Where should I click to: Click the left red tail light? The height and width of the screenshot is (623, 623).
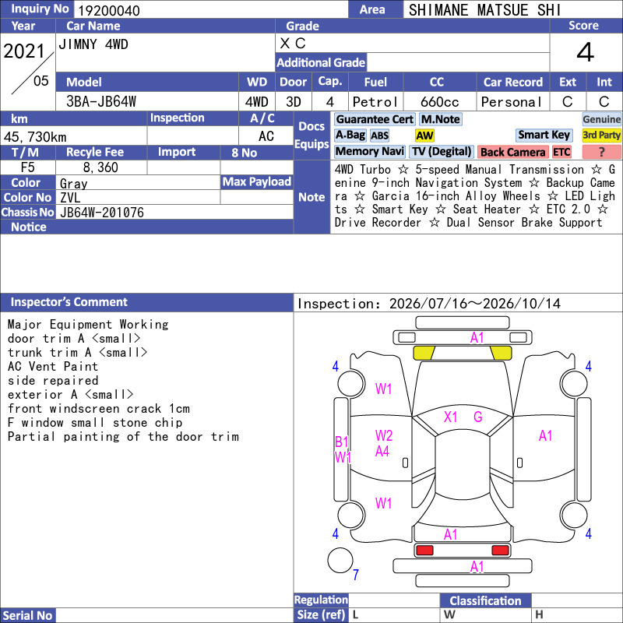[424, 550]
